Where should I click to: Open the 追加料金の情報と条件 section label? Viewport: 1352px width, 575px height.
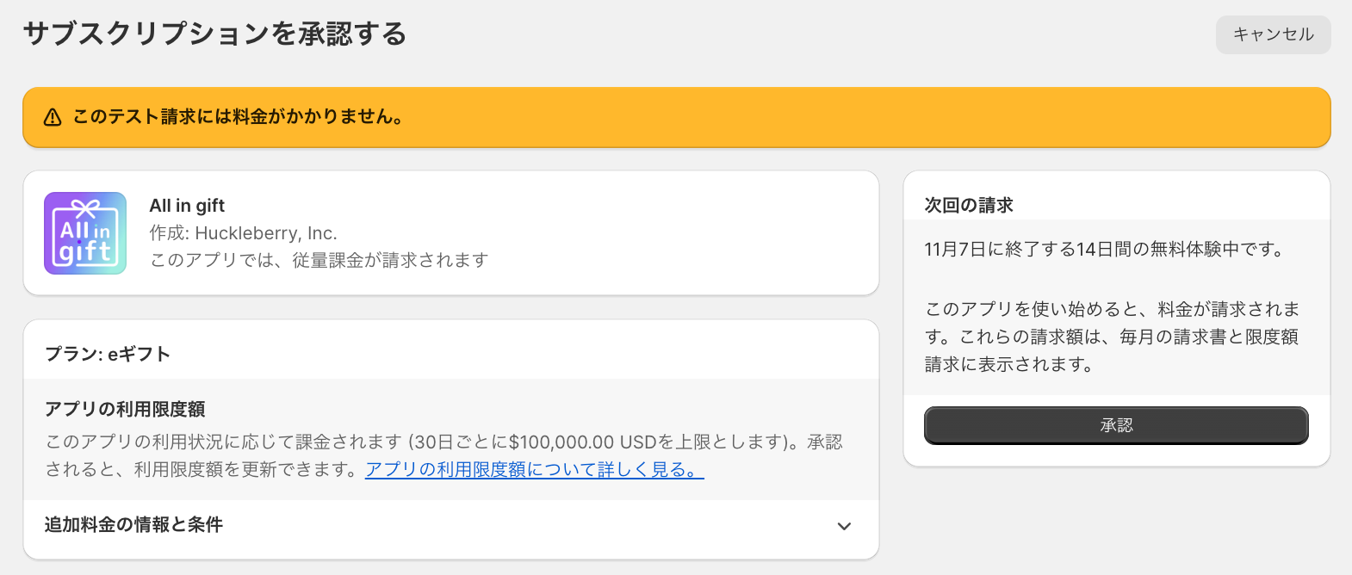coord(133,525)
